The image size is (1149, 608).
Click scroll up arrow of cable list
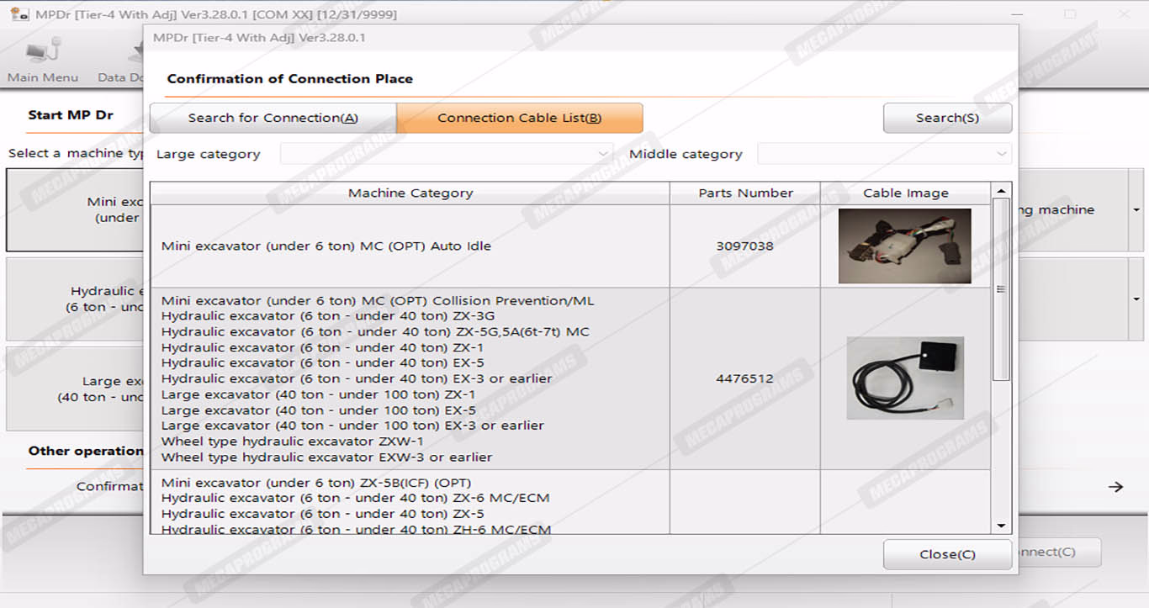pyautogui.click(x=1001, y=191)
